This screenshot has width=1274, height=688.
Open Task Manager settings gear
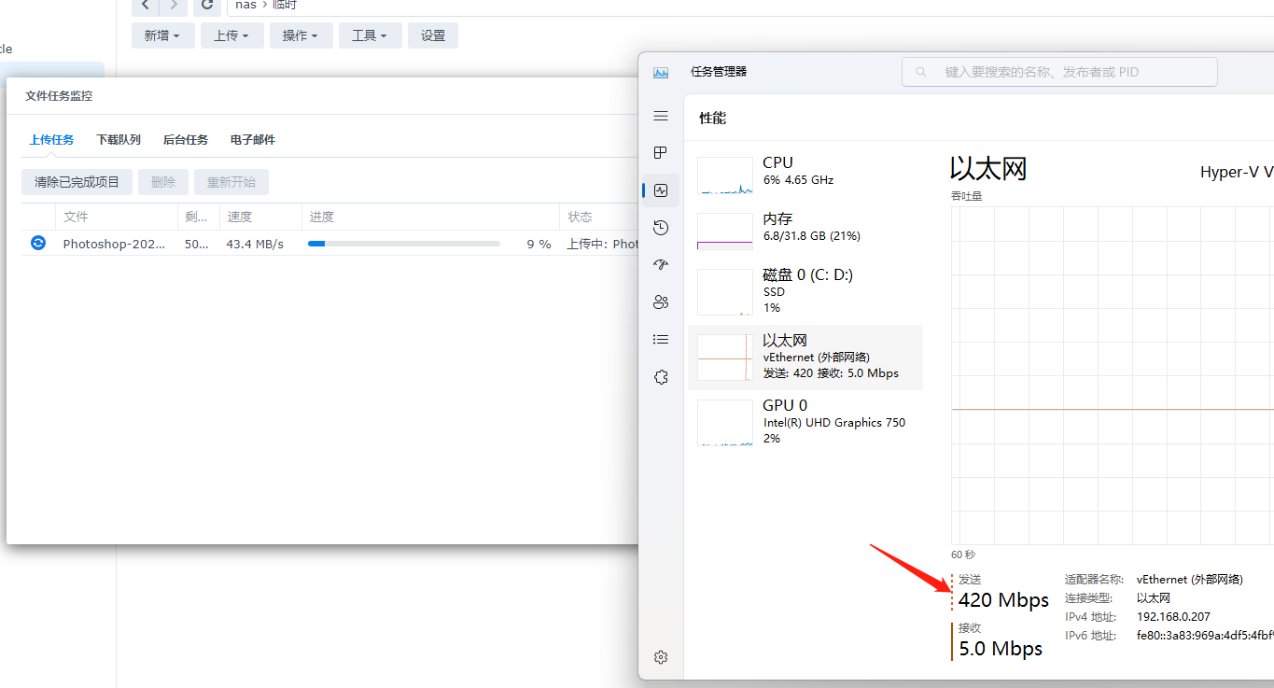pyautogui.click(x=661, y=657)
